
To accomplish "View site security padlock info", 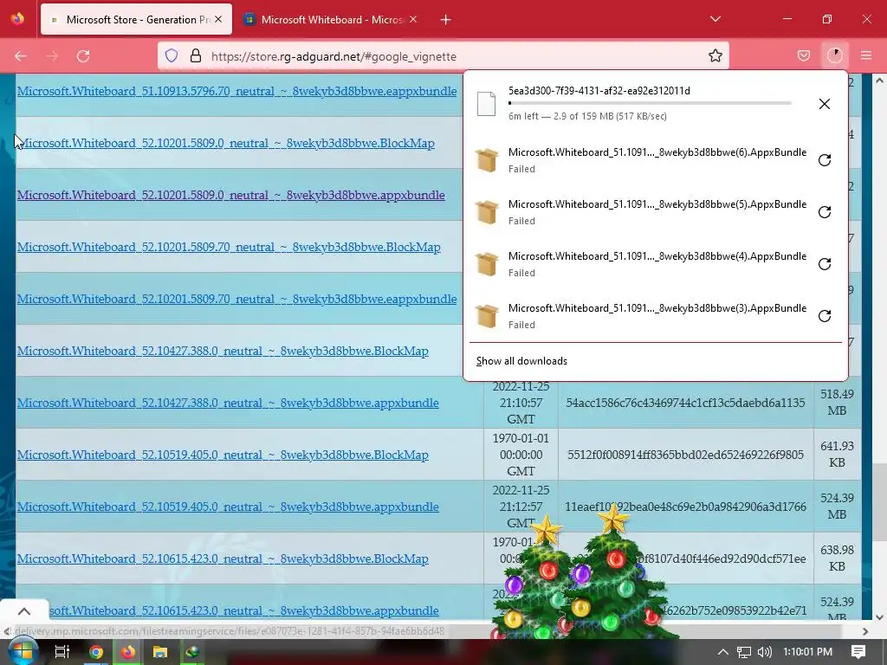I will click(x=196, y=56).
